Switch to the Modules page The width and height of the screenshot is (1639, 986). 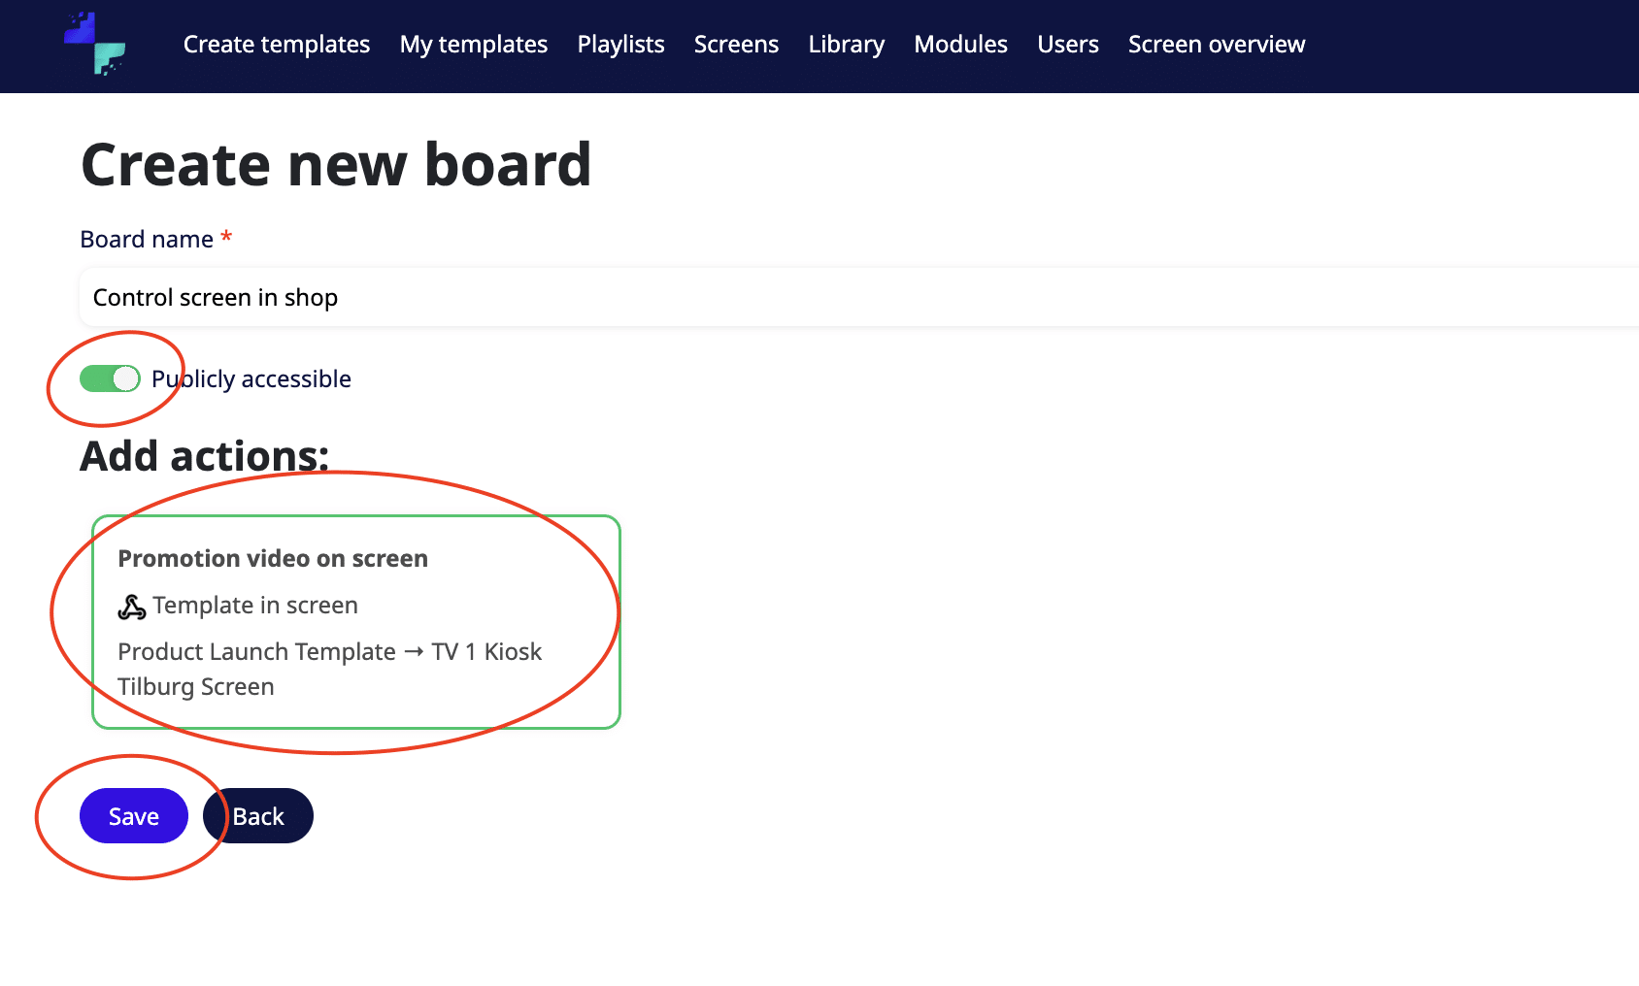(x=960, y=45)
